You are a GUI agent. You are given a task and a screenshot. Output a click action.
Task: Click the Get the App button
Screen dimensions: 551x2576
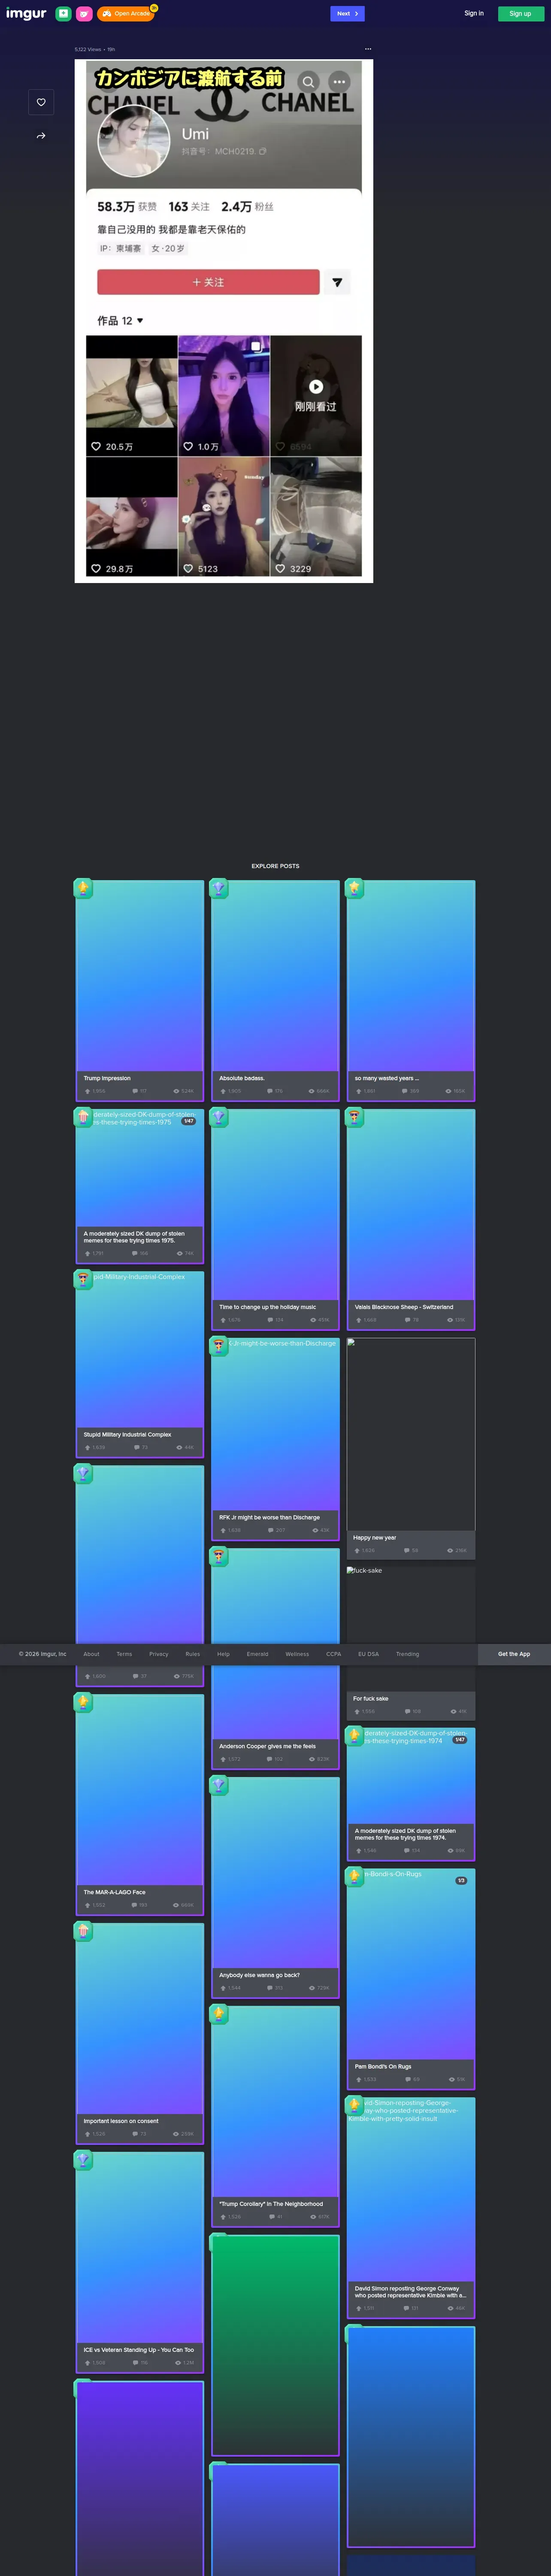(514, 1654)
